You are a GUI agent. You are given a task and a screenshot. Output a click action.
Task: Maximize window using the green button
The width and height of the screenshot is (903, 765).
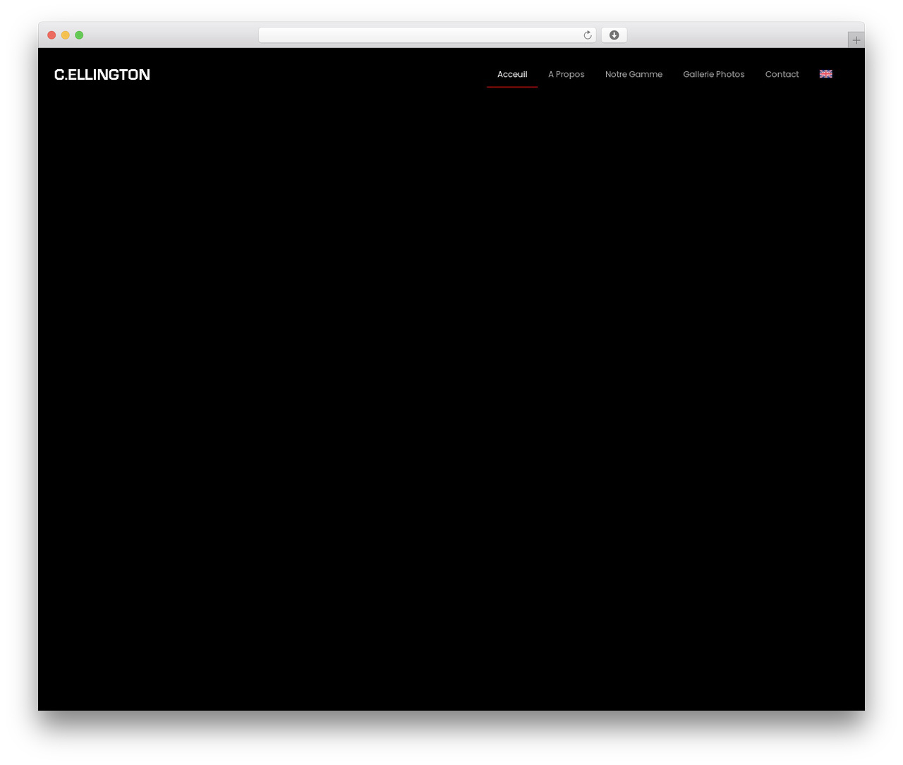[x=79, y=35]
